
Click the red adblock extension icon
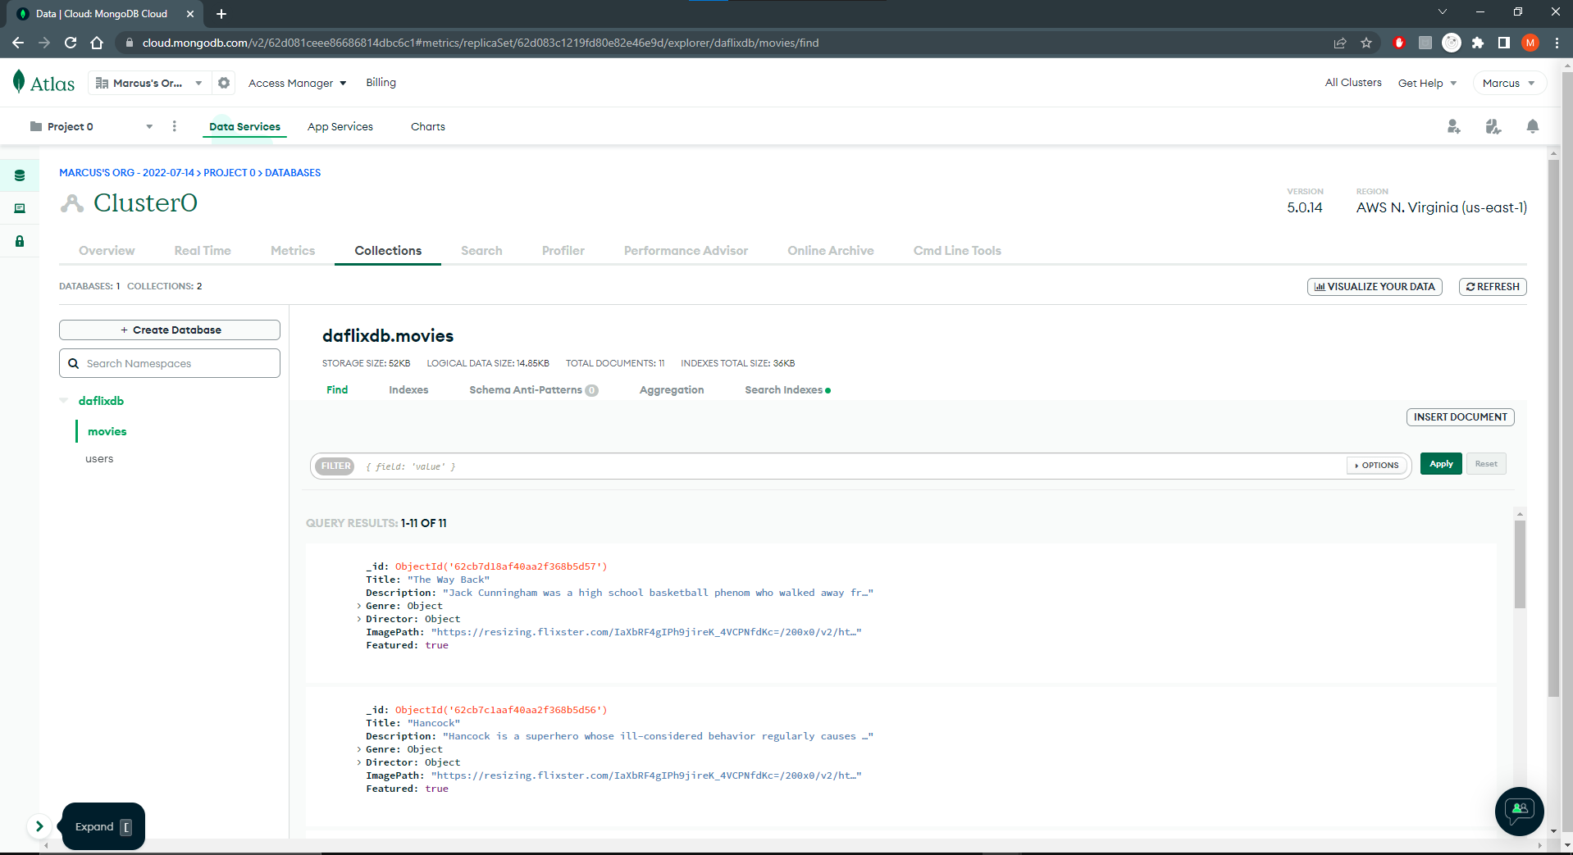click(x=1399, y=43)
